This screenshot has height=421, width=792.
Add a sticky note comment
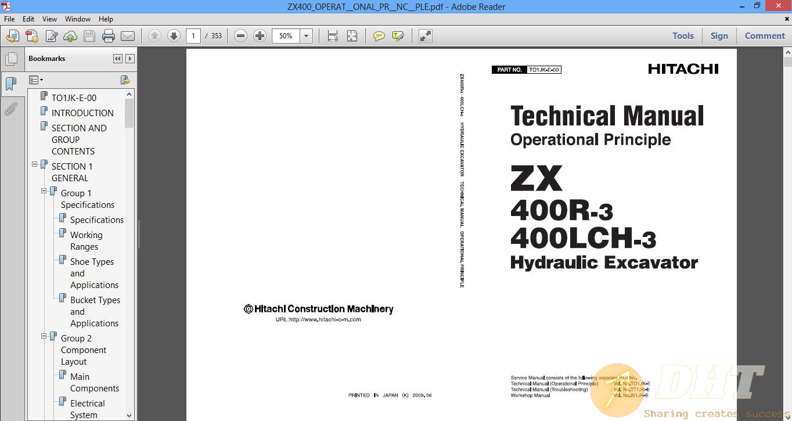click(379, 36)
